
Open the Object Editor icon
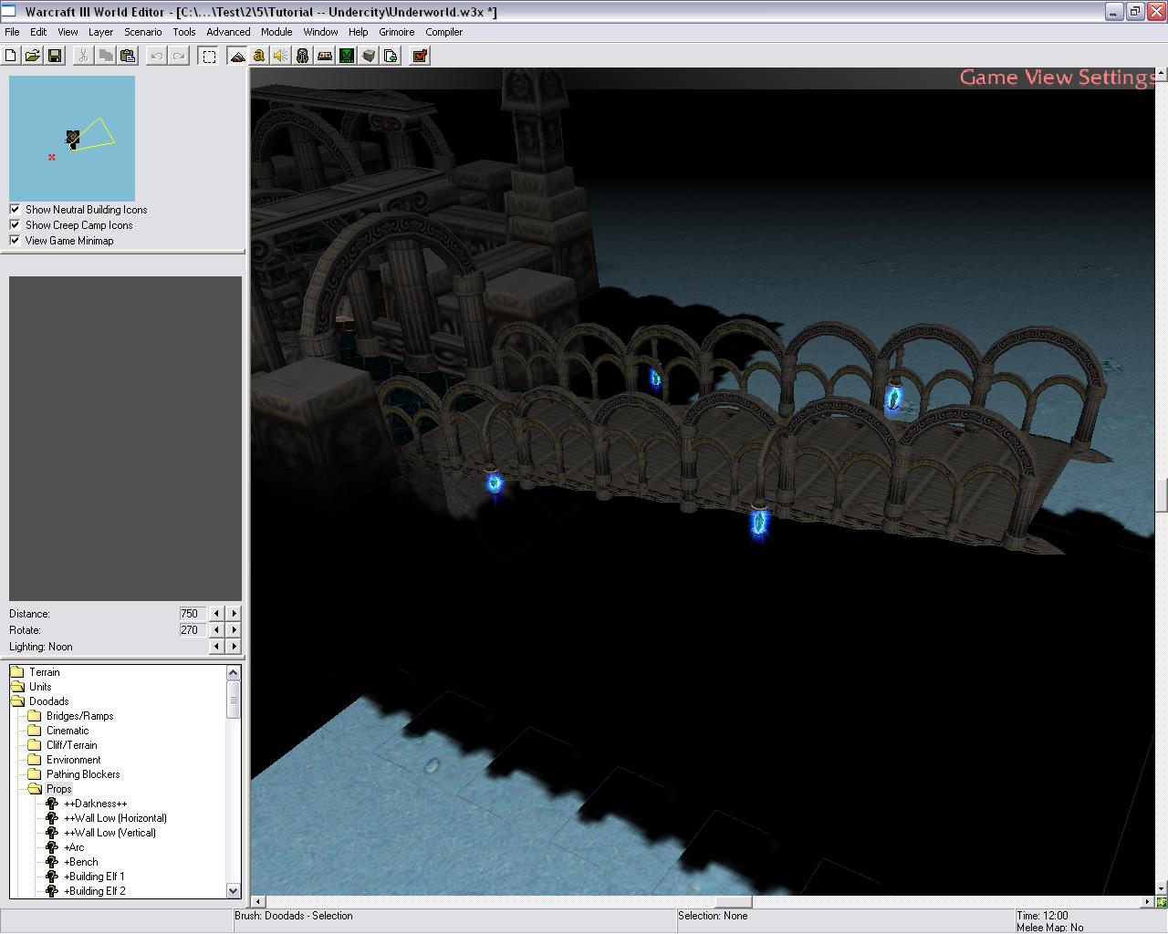click(303, 56)
